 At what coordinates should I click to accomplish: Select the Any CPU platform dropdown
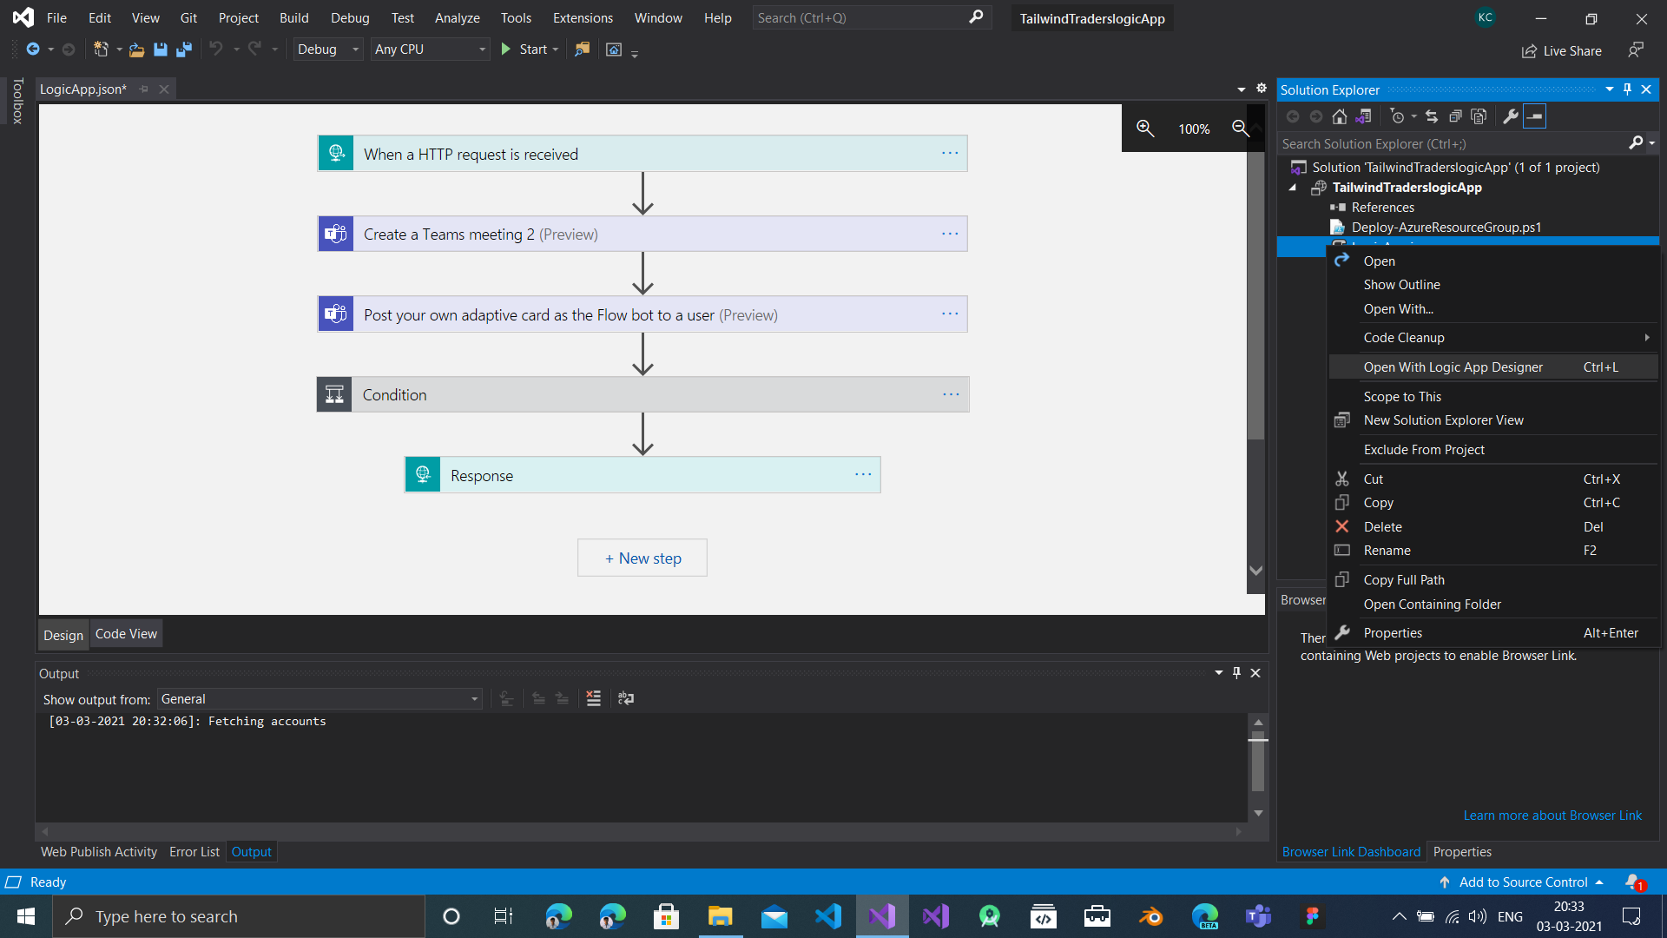pyautogui.click(x=431, y=50)
